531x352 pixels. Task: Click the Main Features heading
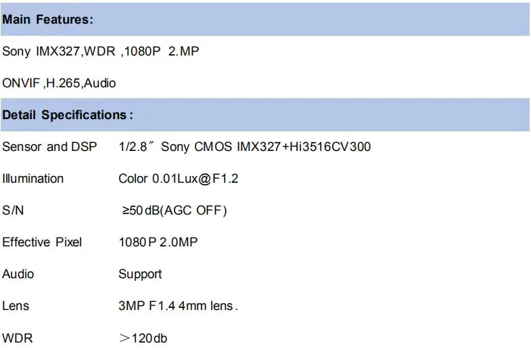pyautogui.click(x=47, y=20)
